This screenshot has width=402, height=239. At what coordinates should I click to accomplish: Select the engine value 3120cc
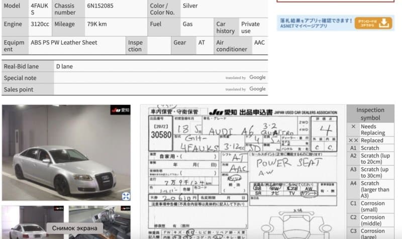point(40,24)
